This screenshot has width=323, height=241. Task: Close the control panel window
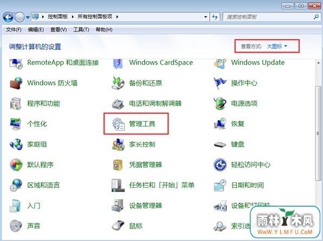[314, 6]
